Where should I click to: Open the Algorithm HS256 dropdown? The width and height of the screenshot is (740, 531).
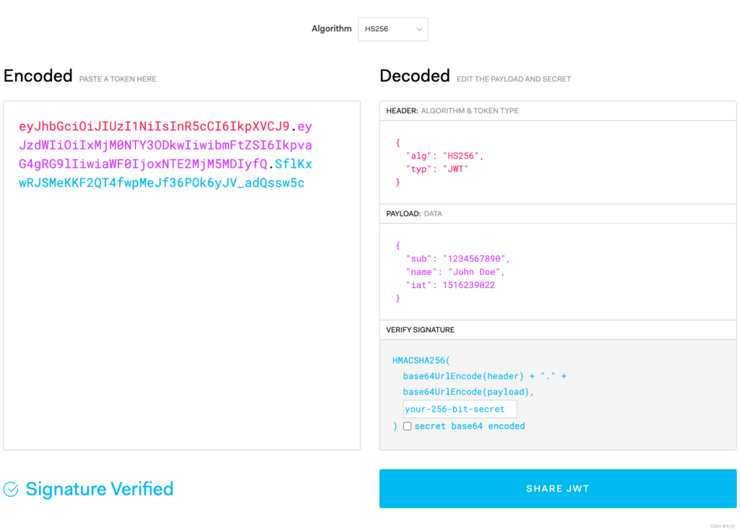click(392, 29)
